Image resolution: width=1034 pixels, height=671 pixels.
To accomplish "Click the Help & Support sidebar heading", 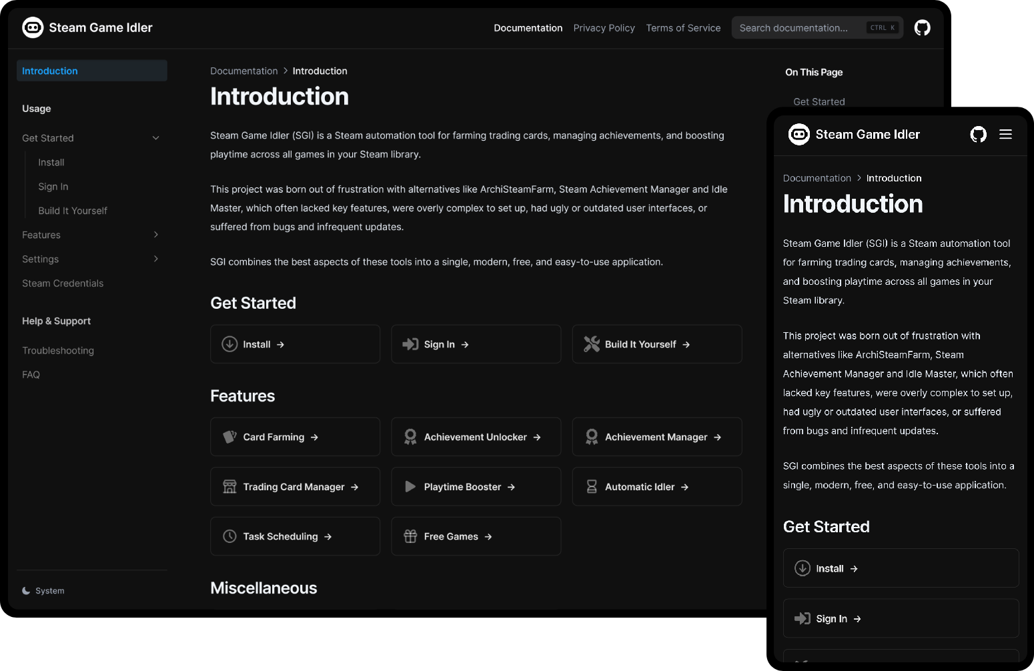I will point(56,321).
